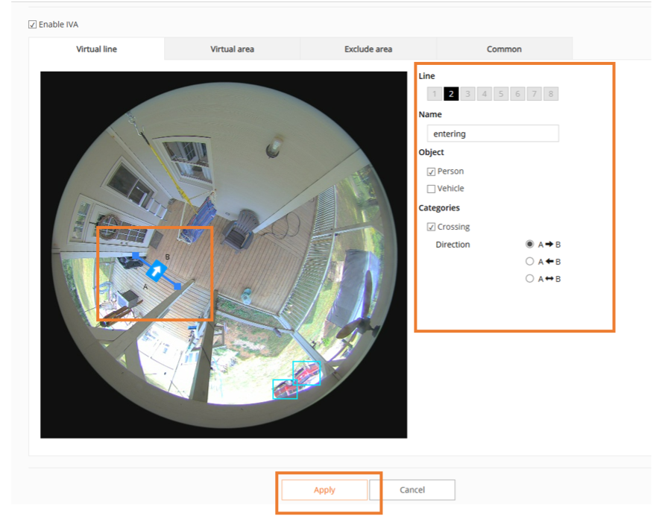The image size is (659, 519).
Task: Switch to the Virtual area tab
Action: (232, 49)
